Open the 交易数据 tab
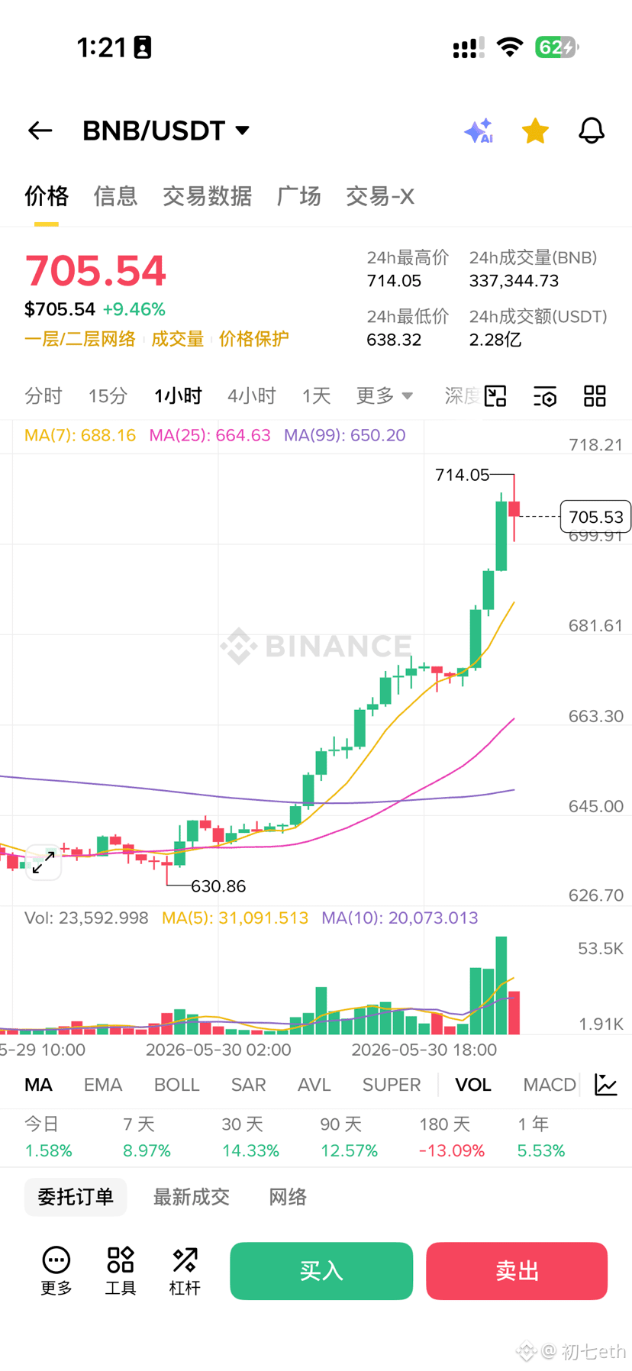This screenshot has height=1371, width=632. point(207,196)
